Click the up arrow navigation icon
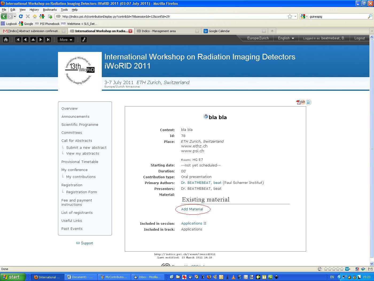This screenshot has width=374, height=281. [33, 40]
